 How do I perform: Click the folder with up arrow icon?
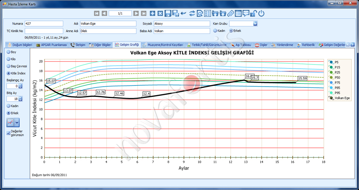(215, 13)
